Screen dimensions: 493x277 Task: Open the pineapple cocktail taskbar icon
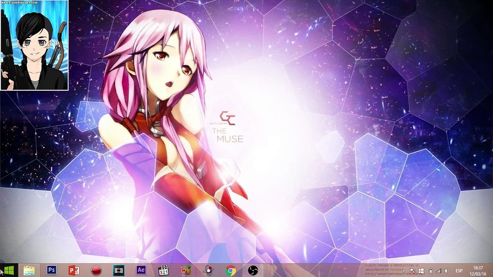tap(186, 270)
